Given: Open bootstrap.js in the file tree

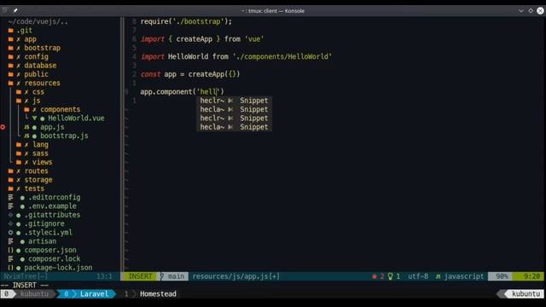Looking at the screenshot, I should [x=64, y=136].
